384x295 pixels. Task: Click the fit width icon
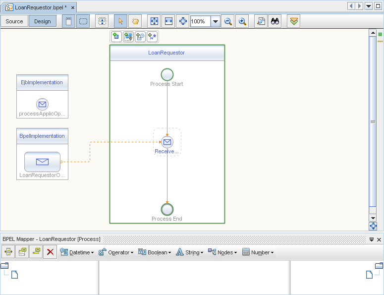(168, 21)
